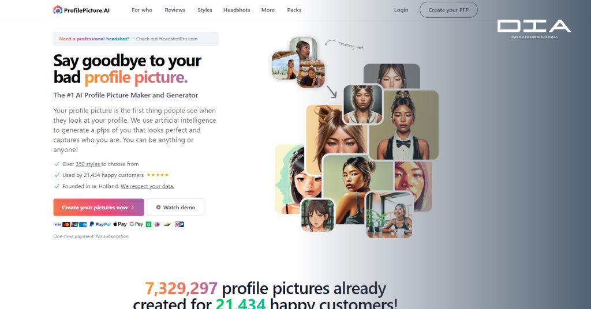Open the 350 styles link
The image size is (591, 309).
[88, 164]
